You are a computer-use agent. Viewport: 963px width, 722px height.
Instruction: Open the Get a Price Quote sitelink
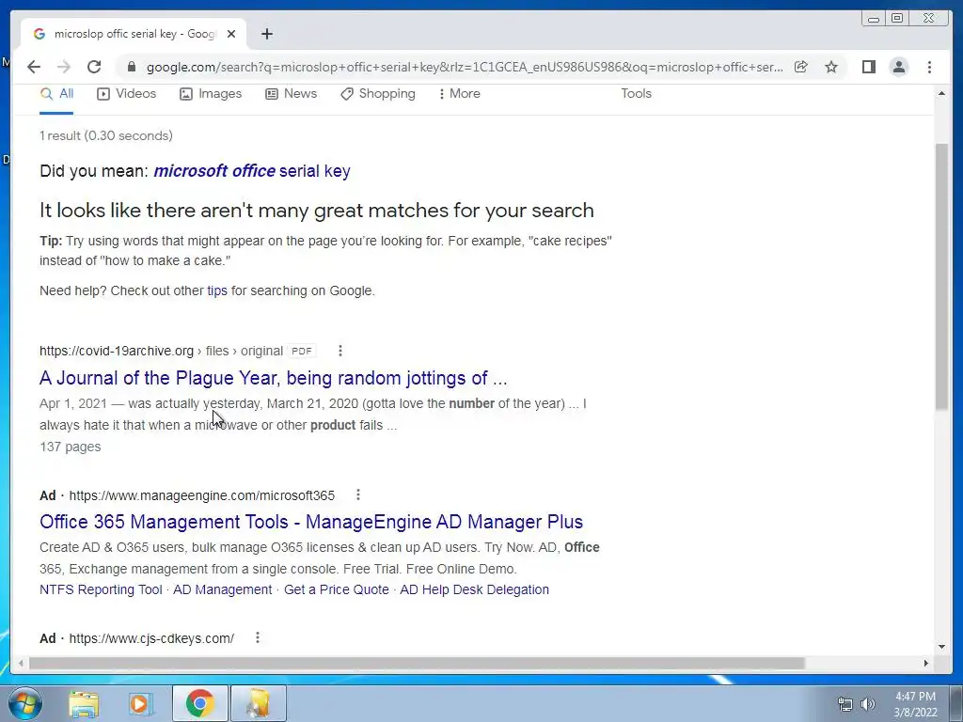(336, 590)
